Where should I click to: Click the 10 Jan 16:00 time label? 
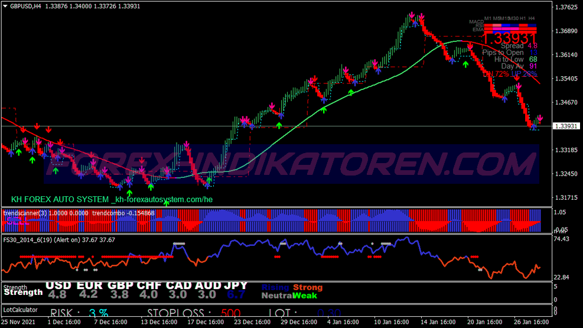[x=392, y=322]
